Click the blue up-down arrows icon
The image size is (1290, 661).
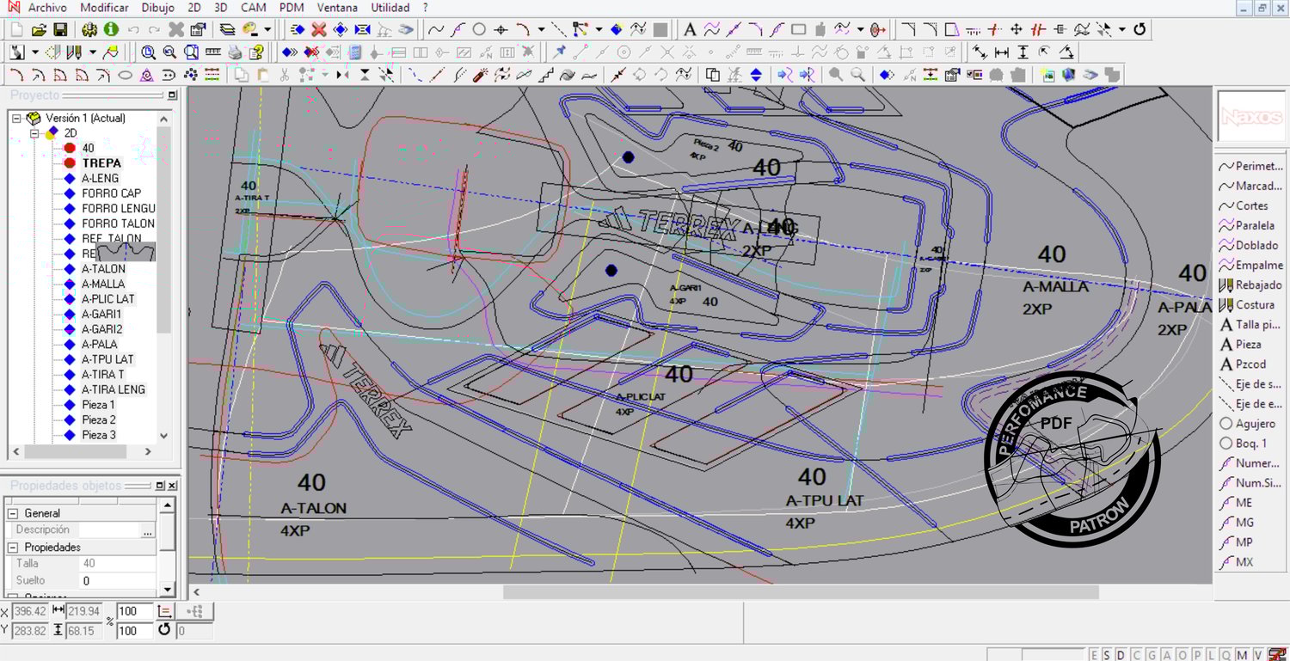tap(756, 76)
